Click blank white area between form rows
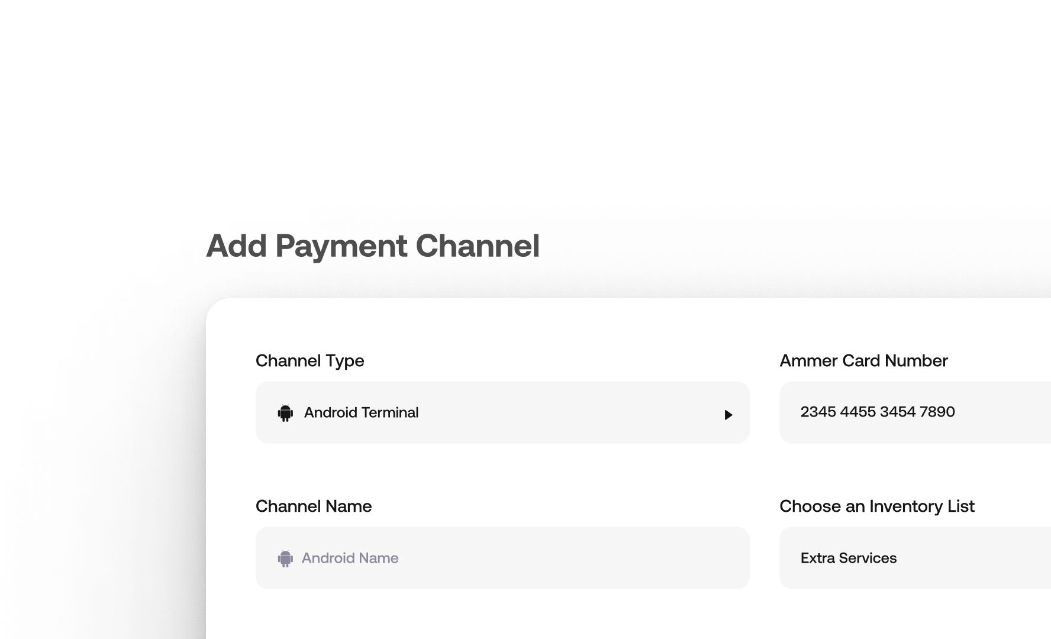Screen dimensions: 1051x639 pos(503,473)
